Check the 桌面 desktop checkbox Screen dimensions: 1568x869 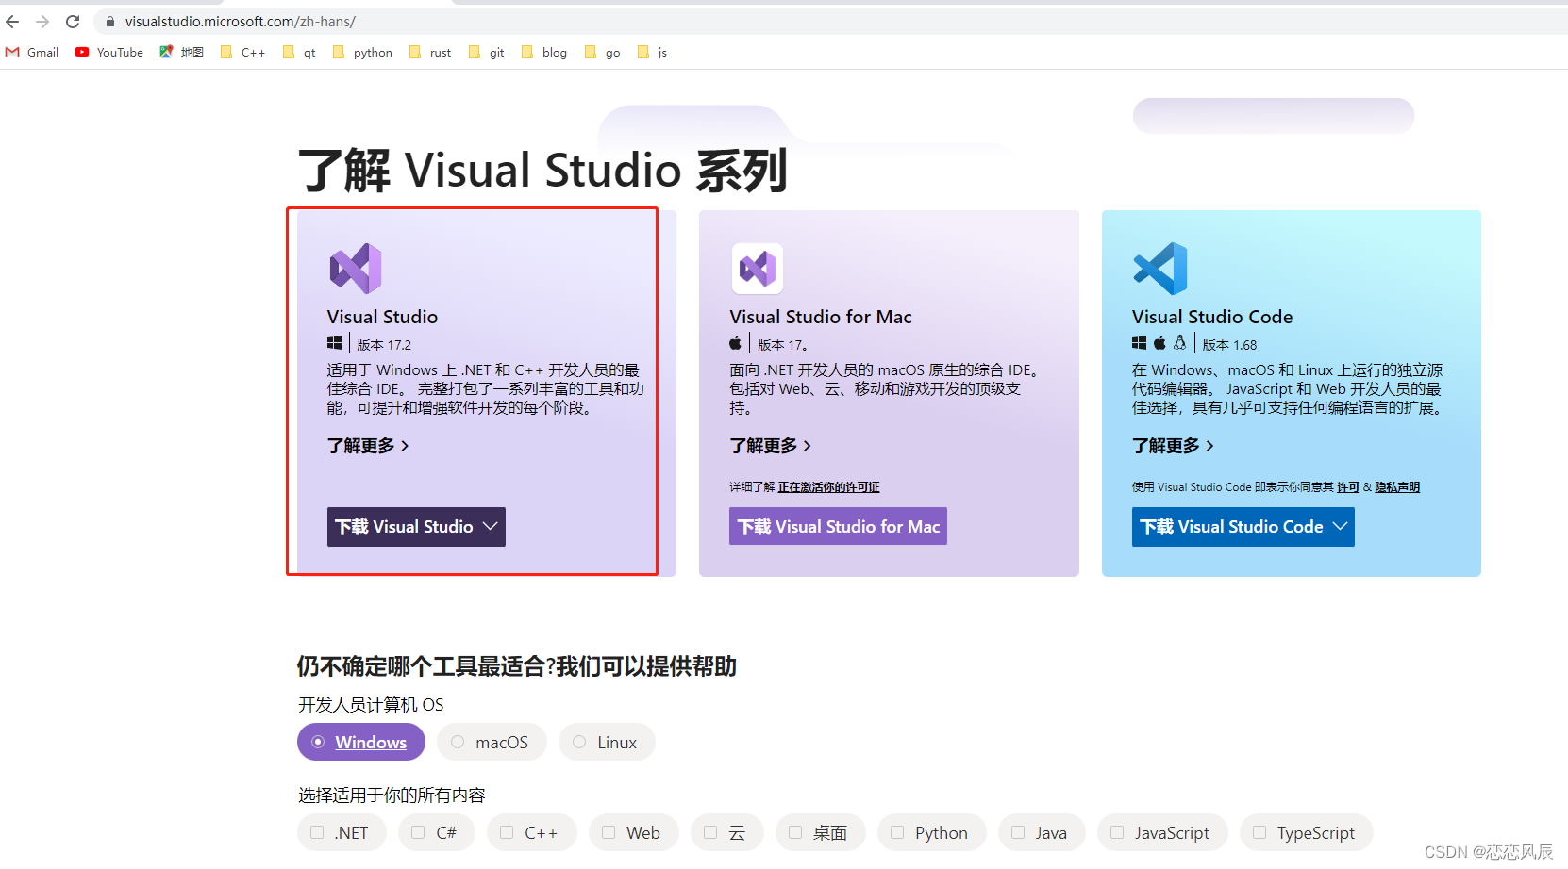pos(795,832)
